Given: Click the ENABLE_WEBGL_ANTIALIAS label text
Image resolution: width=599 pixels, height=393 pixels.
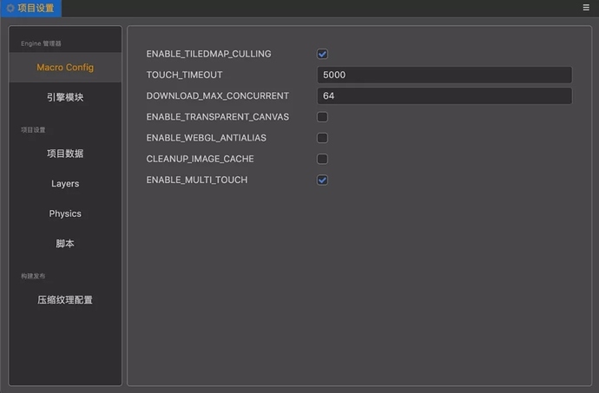Looking at the screenshot, I should pos(206,138).
